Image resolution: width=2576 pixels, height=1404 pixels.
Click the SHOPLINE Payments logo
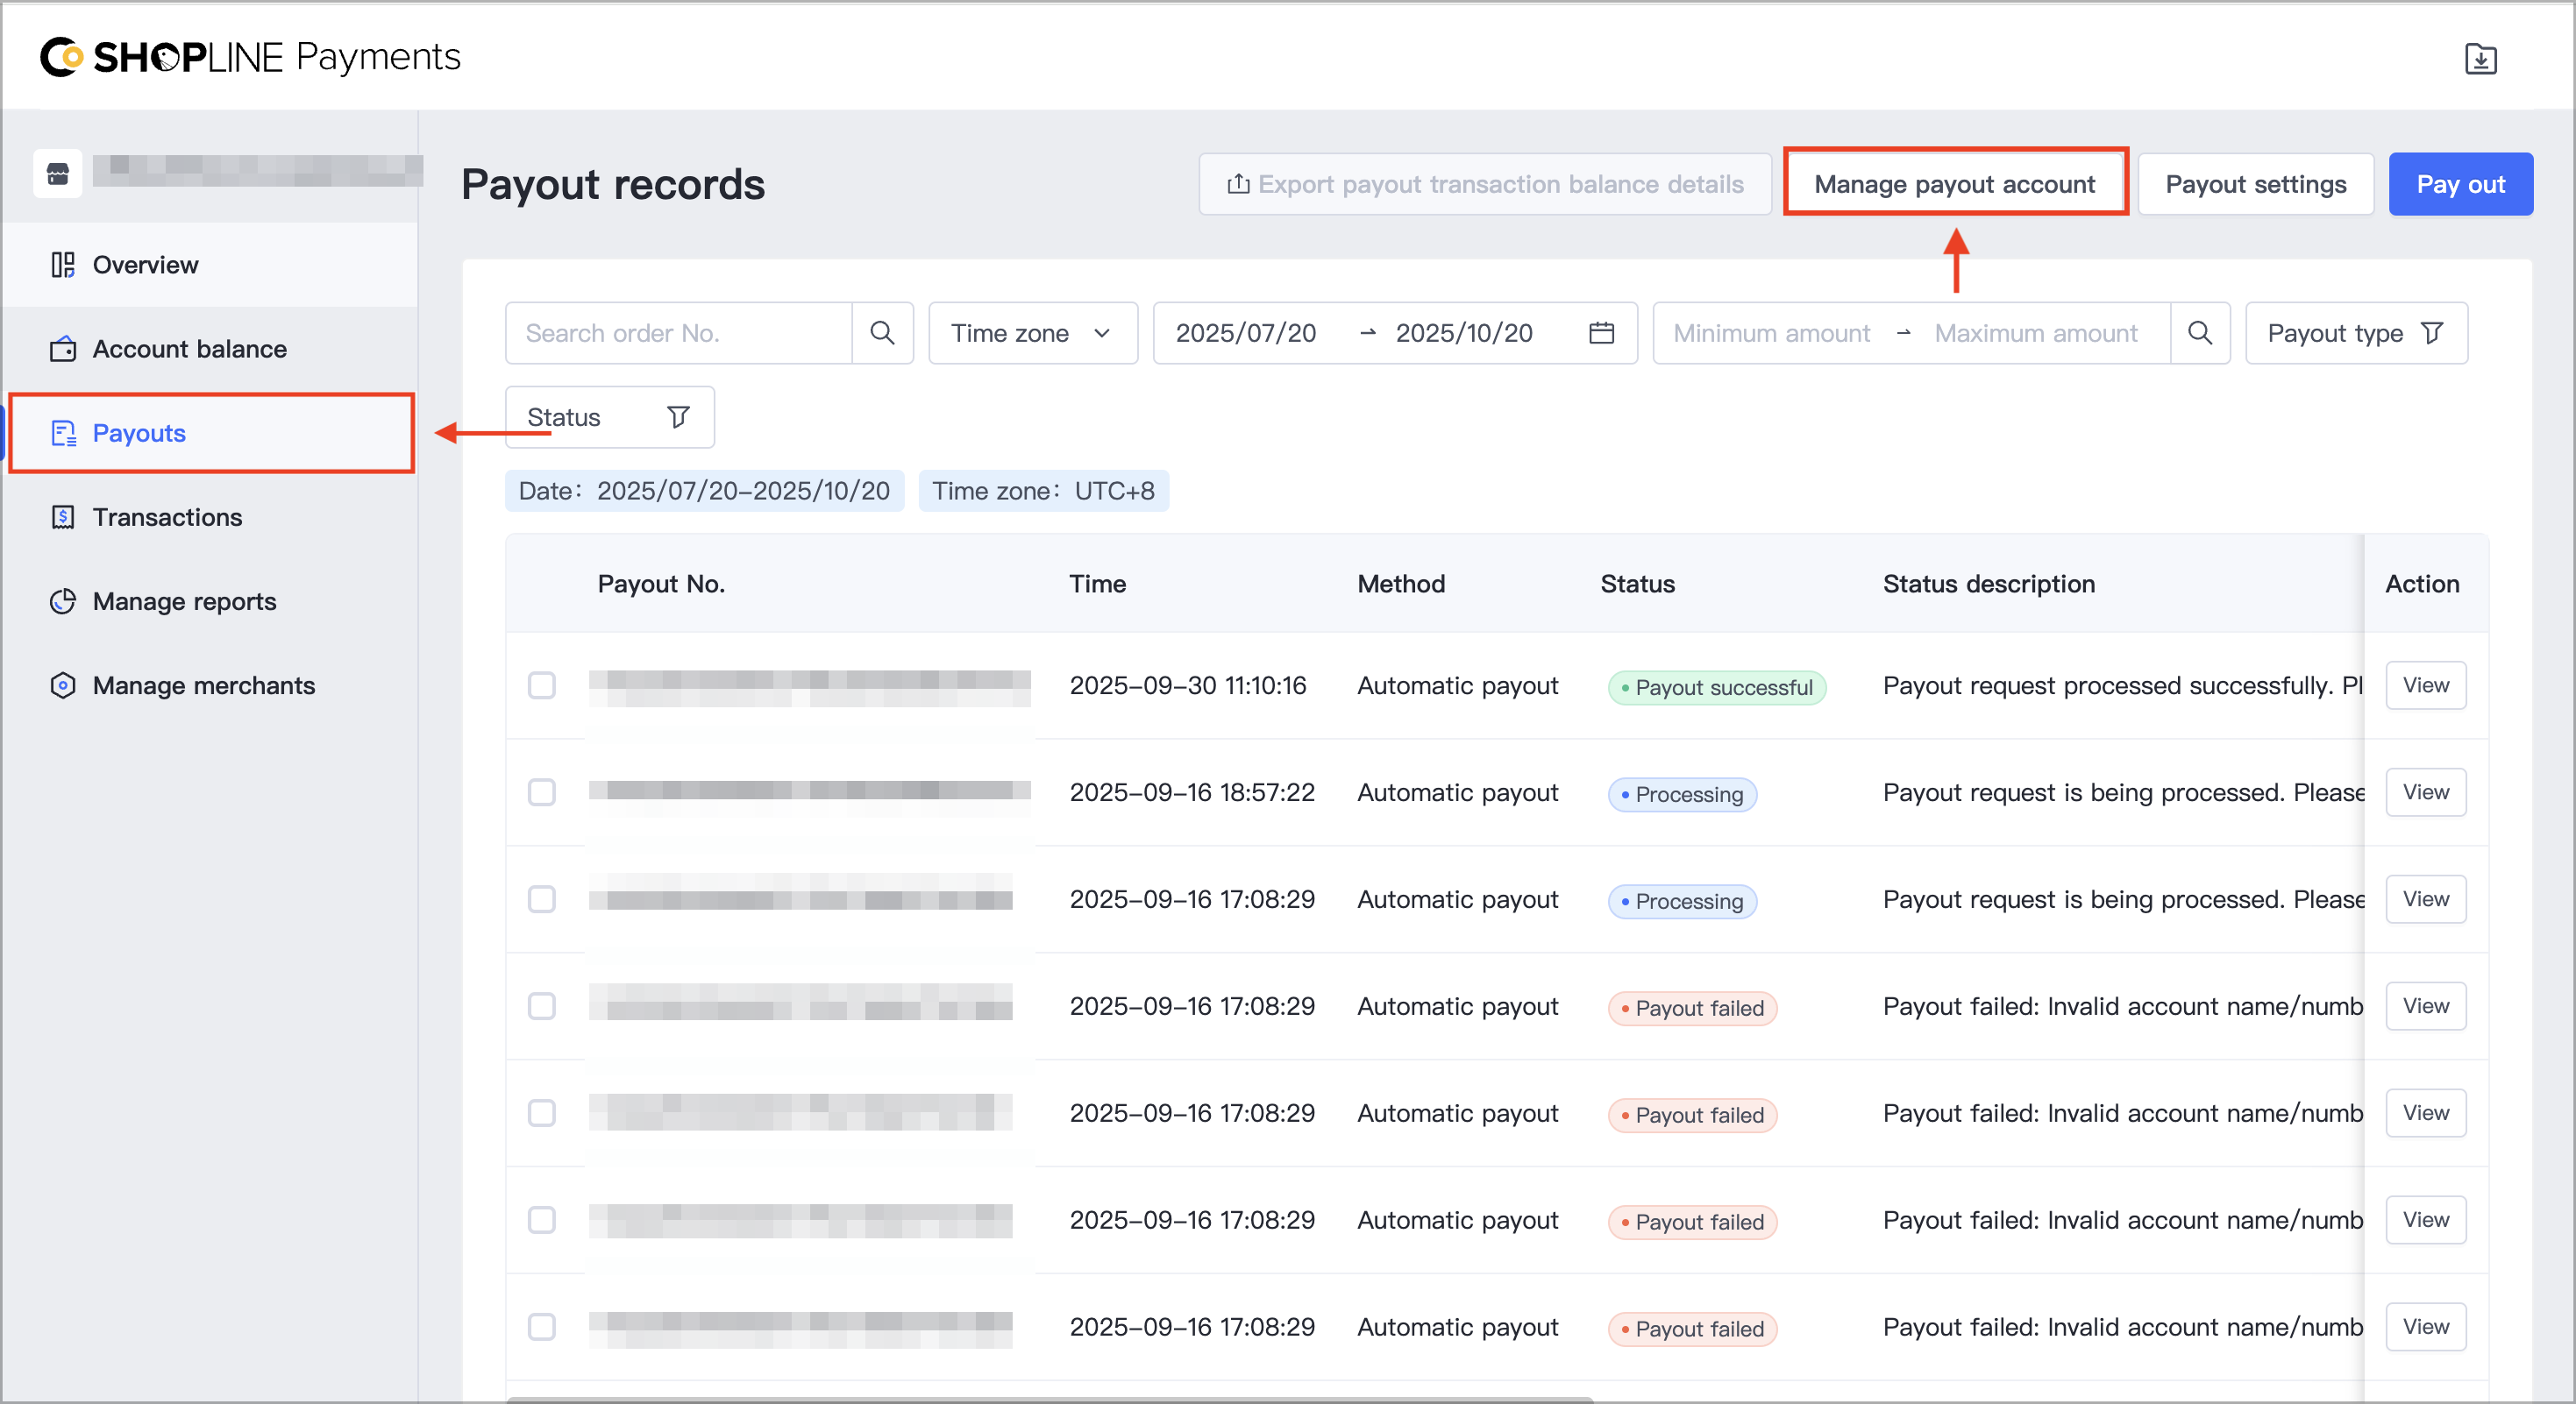click(250, 57)
